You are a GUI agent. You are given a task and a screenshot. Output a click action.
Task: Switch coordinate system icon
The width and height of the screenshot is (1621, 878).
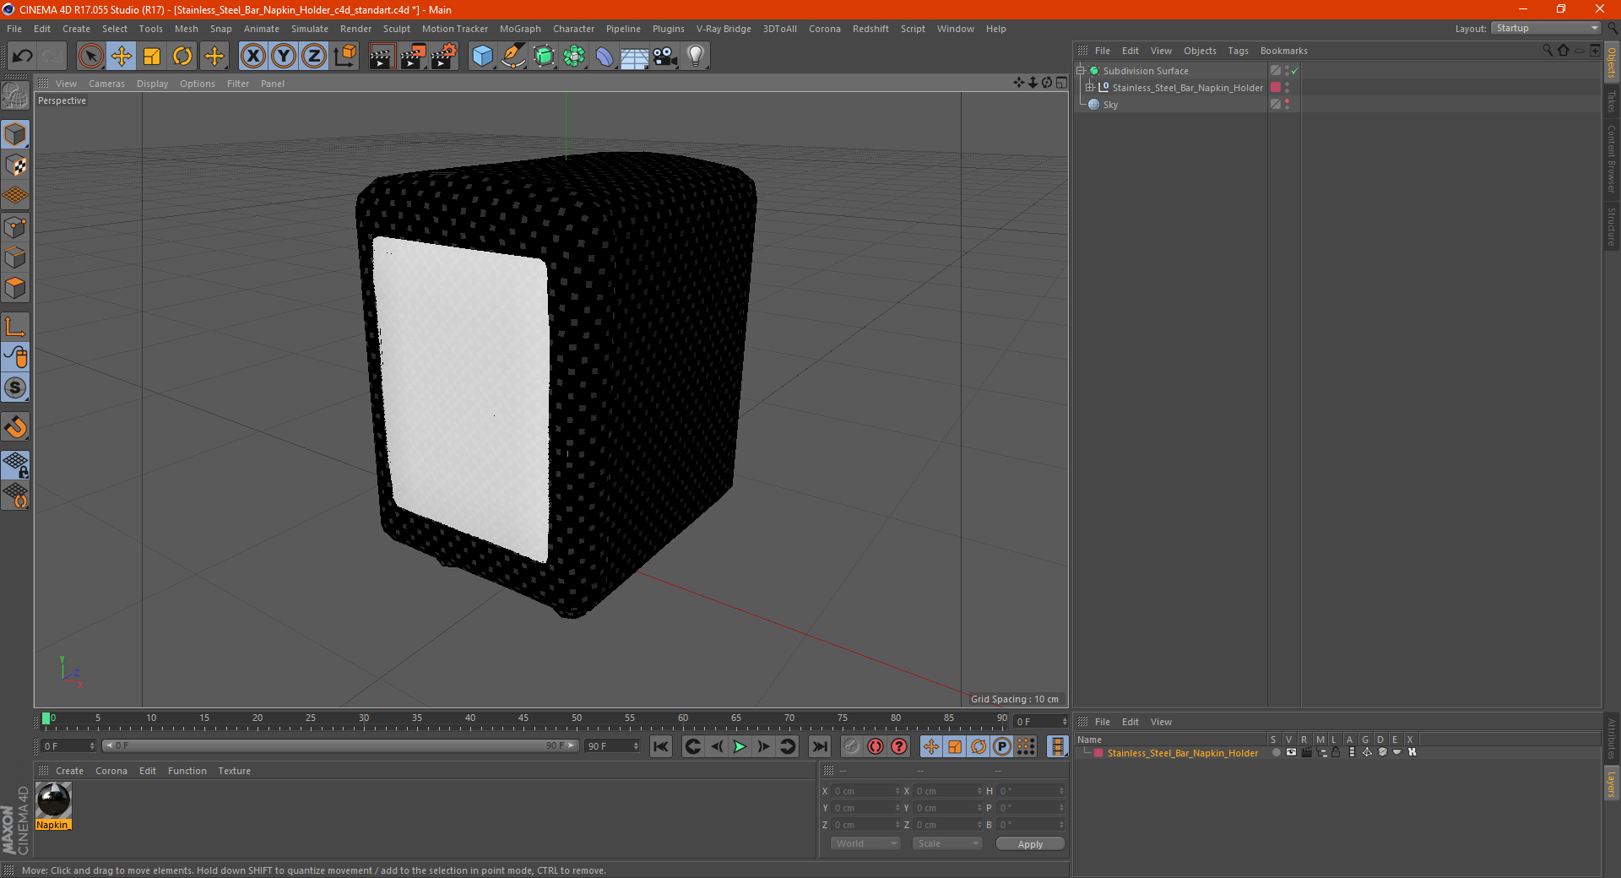[x=344, y=57]
